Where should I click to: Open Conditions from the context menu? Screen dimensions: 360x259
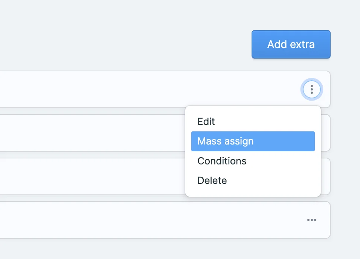222,161
